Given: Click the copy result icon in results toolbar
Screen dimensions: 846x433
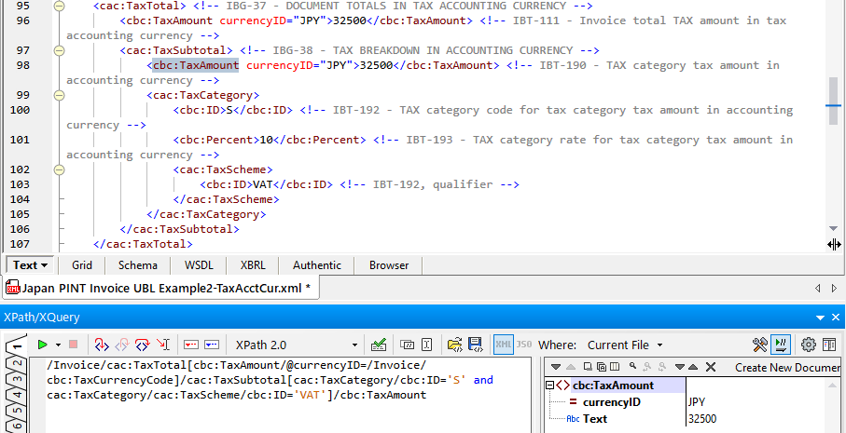Looking at the screenshot, I should pos(588,367).
